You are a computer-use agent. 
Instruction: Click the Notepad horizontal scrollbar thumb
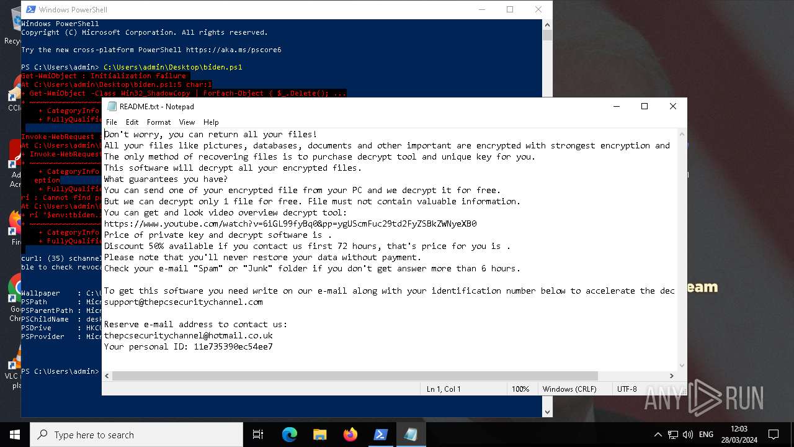click(355, 376)
